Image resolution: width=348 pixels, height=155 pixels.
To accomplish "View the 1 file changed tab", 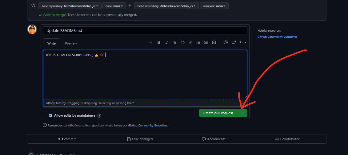I will point(140,139).
